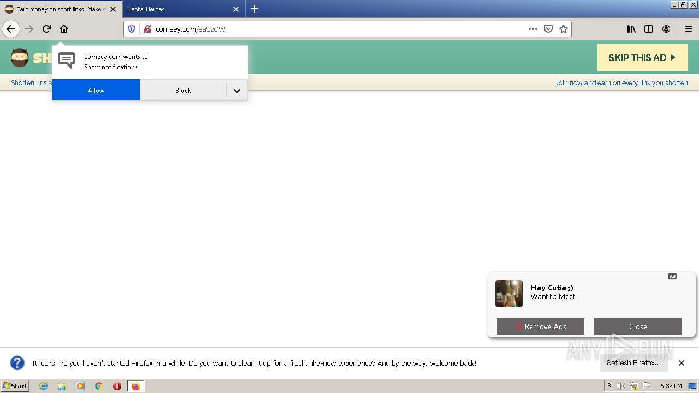The height and width of the screenshot is (393, 699).
Task: Select the 'Earn money on short links' tab
Action: pos(61,9)
